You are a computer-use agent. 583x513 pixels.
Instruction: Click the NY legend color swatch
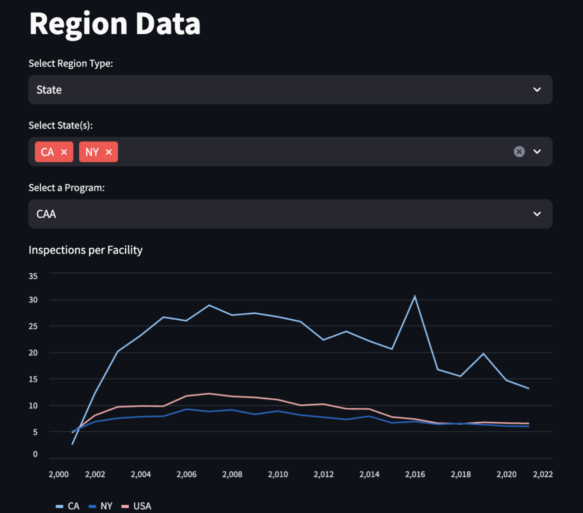coord(92,506)
